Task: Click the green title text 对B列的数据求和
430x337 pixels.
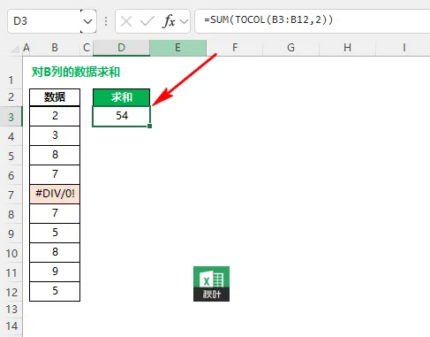Action: [76, 72]
